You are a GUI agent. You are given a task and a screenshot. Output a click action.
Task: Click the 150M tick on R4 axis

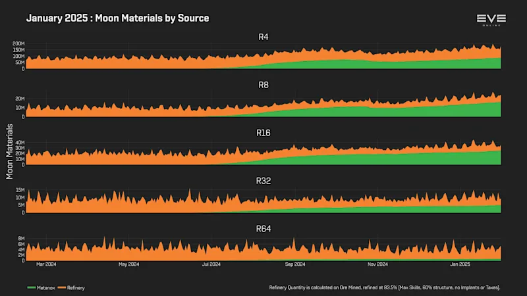[x=18, y=50]
